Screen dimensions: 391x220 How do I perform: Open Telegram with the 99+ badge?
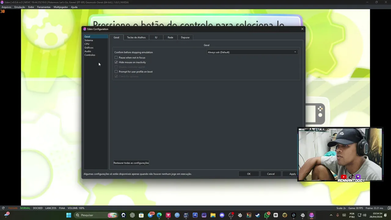click(150, 215)
